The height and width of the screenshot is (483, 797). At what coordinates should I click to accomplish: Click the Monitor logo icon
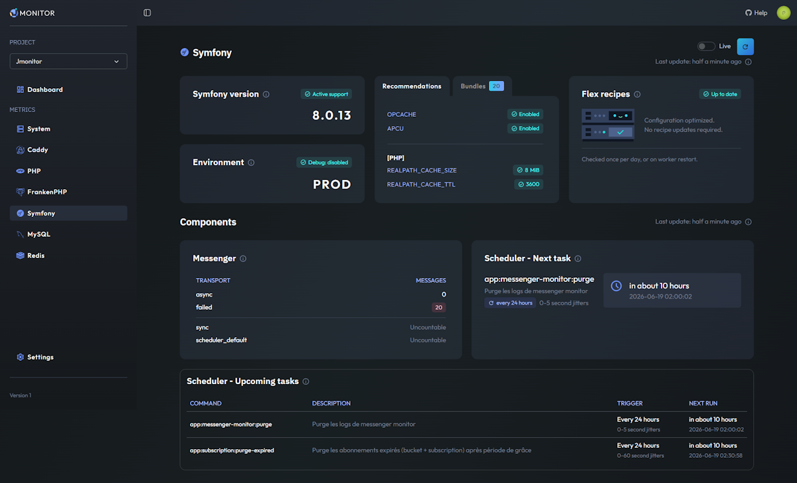(14, 13)
